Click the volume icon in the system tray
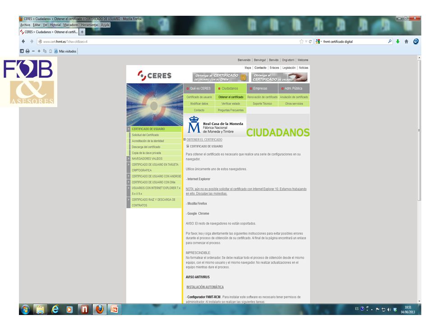The width and height of the screenshot is (433, 324). (x=389, y=310)
